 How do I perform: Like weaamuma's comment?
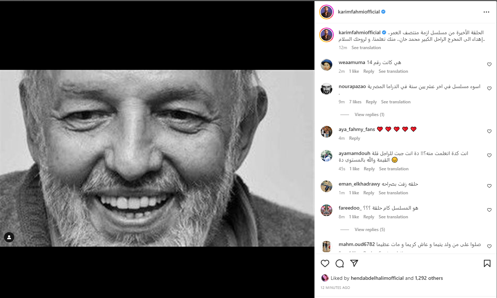(489, 64)
